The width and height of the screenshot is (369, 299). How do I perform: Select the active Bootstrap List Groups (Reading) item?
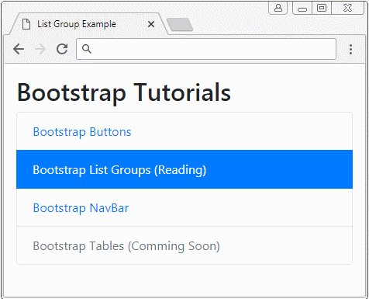(x=184, y=169)
